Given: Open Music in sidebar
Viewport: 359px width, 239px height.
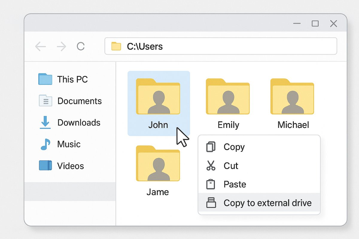Looking at the screenshot, I should [60, 144].
